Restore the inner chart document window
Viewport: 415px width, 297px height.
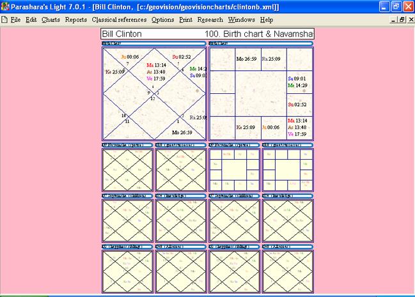[x=402, y=20]
